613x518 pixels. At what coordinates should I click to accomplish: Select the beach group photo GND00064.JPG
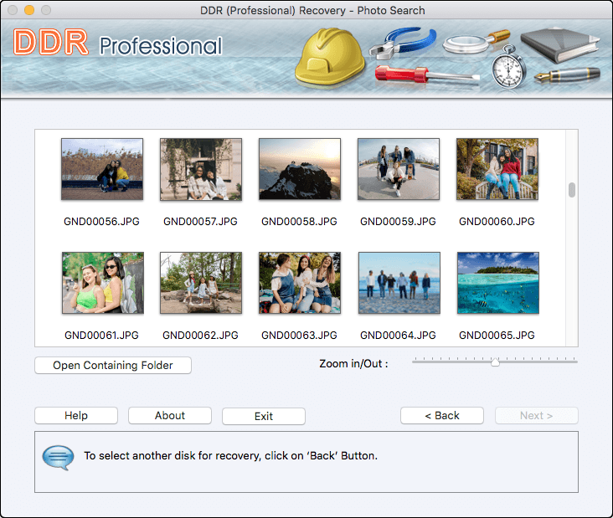pos(399,283)
